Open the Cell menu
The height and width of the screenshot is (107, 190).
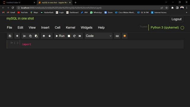click(x=58, y=28)
